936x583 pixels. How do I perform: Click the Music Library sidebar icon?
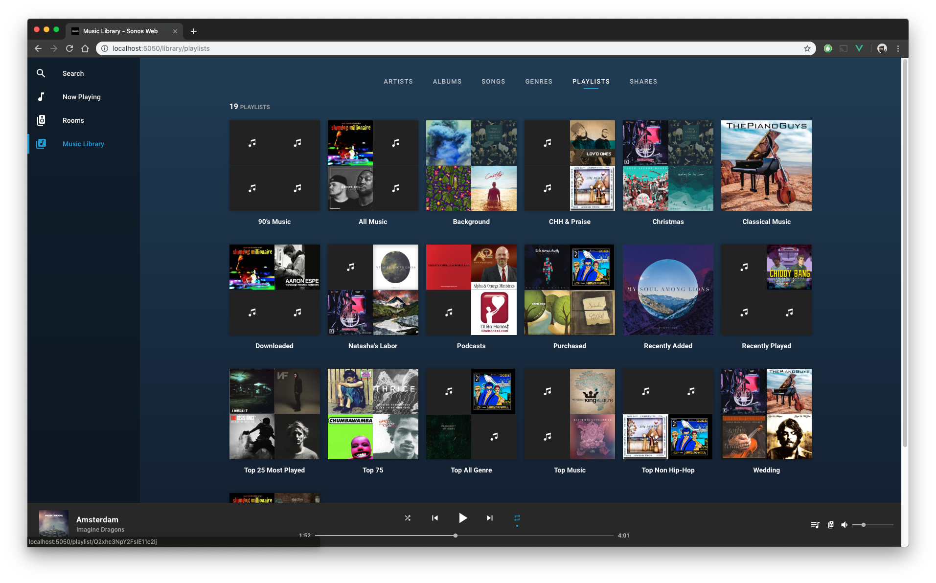pos(41,144)
